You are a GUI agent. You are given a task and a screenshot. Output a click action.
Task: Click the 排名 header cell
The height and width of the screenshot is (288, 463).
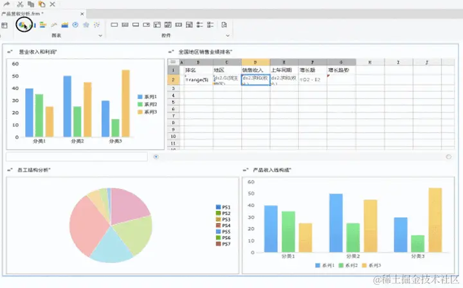coord(198,70)
